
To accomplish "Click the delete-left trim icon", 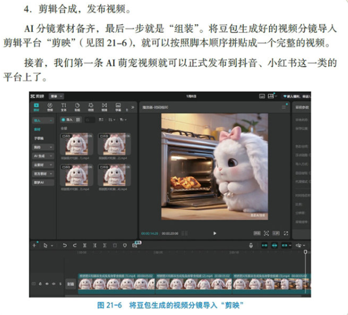I will 94,245.
